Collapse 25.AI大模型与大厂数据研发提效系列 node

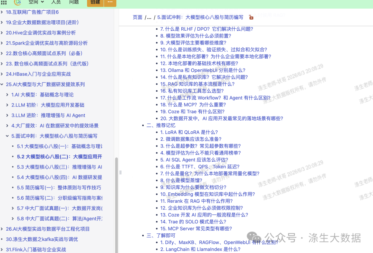(x=2, y=84)
